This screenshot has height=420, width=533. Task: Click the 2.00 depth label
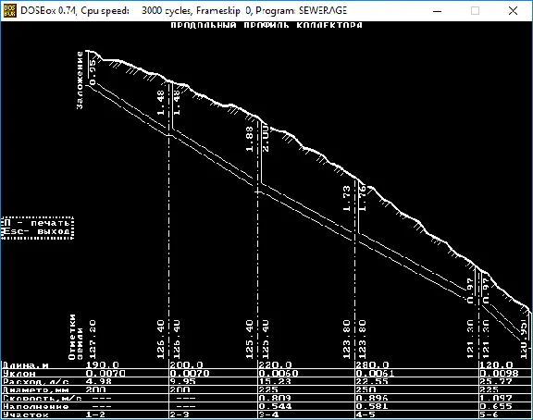[x=266, y=139]
